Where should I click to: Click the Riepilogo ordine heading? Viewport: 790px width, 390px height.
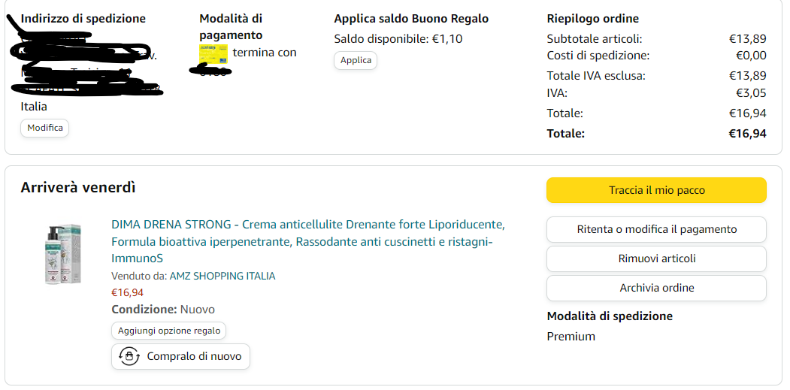pyautogui.click(x=593, y=19)
